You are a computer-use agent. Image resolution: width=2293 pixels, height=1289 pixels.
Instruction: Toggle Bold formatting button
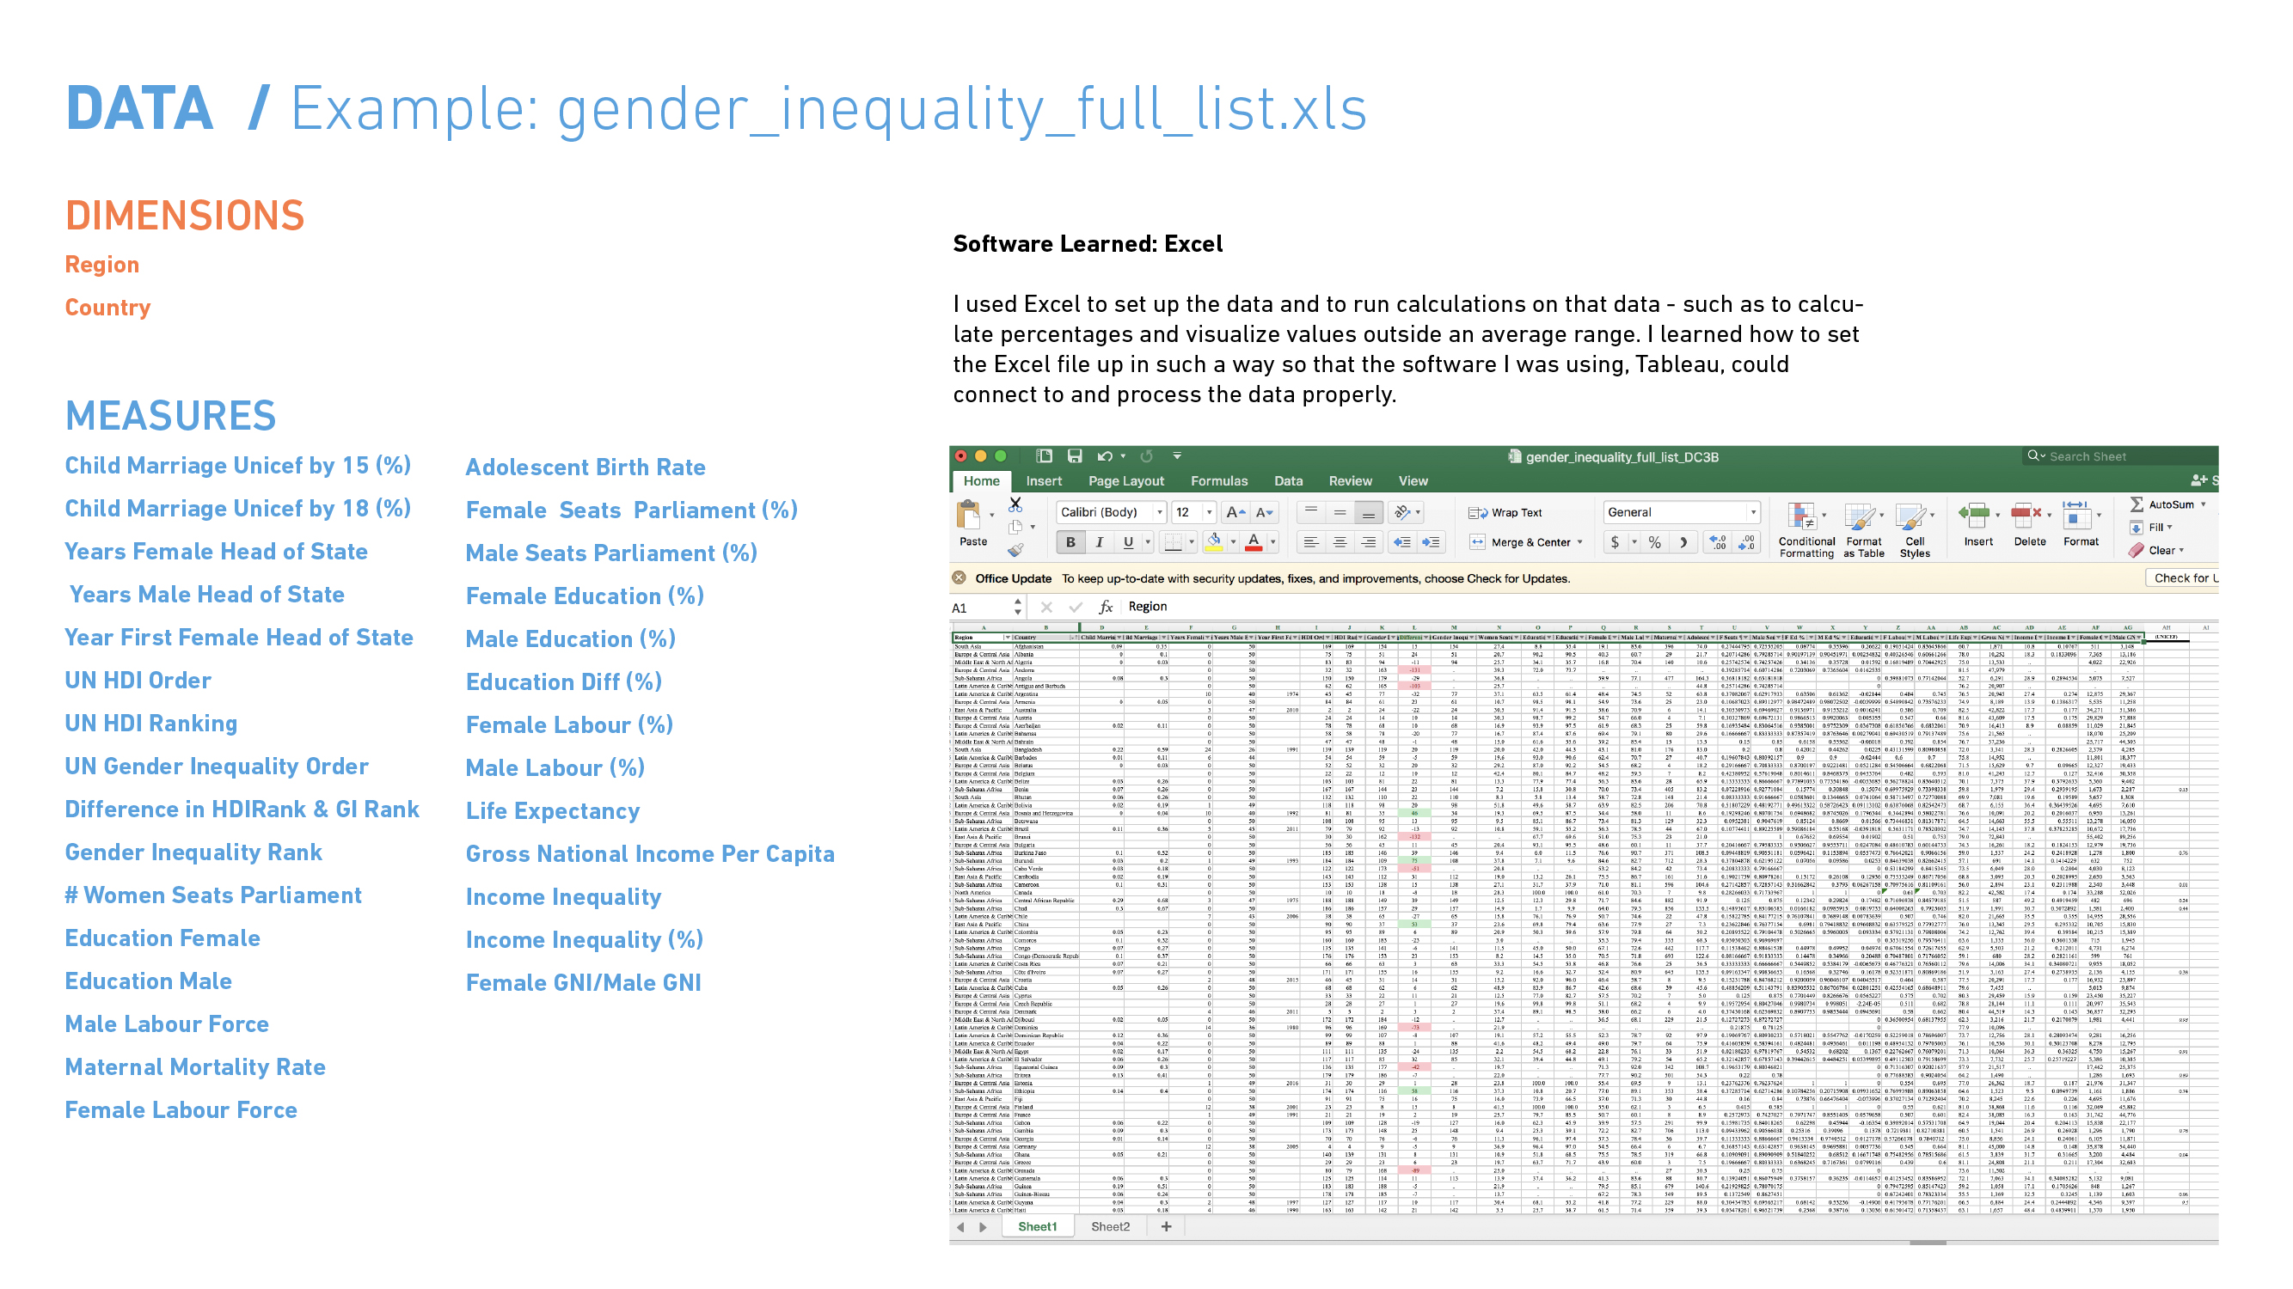point(1070,541)
